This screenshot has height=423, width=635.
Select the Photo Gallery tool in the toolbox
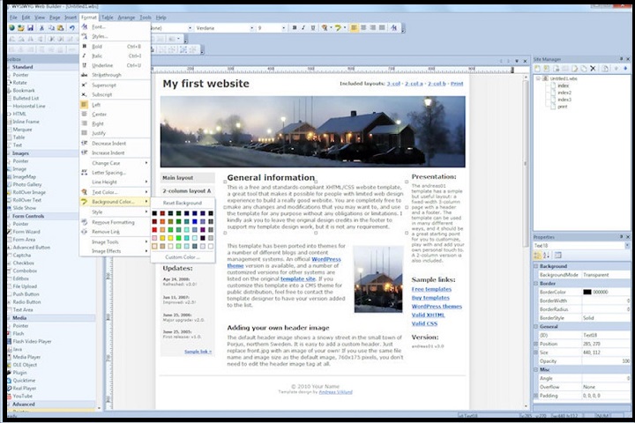(26, 183)
